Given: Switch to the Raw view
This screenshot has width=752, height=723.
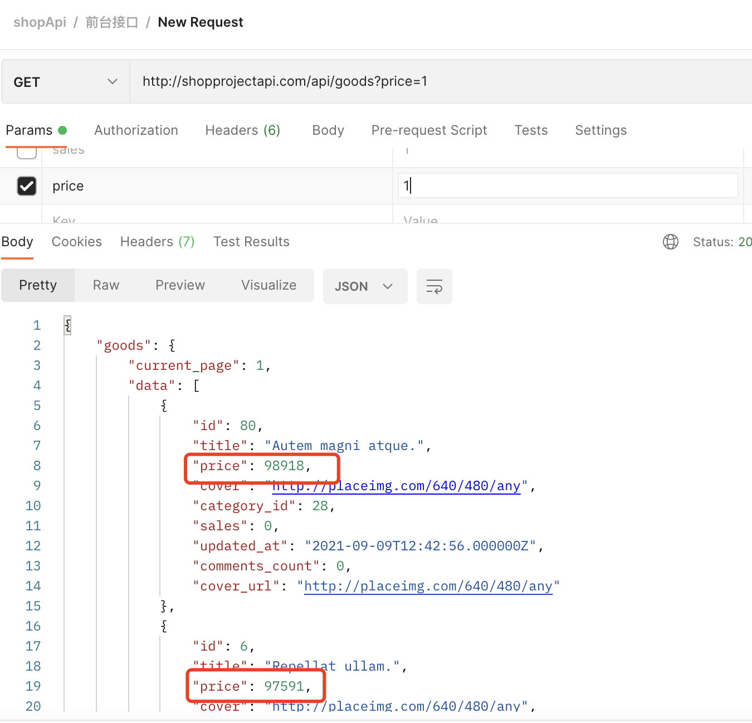Looking at the screenshot, I should (106, 285).
